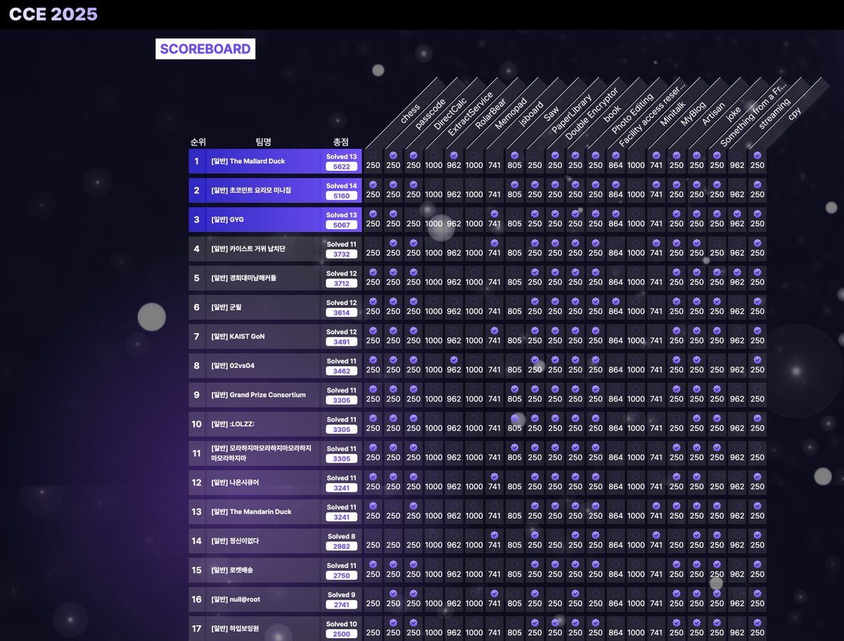
Task: Click the 5160 total score pill
Action: [342, 195]
